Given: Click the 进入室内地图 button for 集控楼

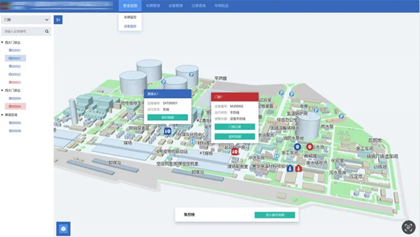Looking at the screenshot, I should coord(275,215).
